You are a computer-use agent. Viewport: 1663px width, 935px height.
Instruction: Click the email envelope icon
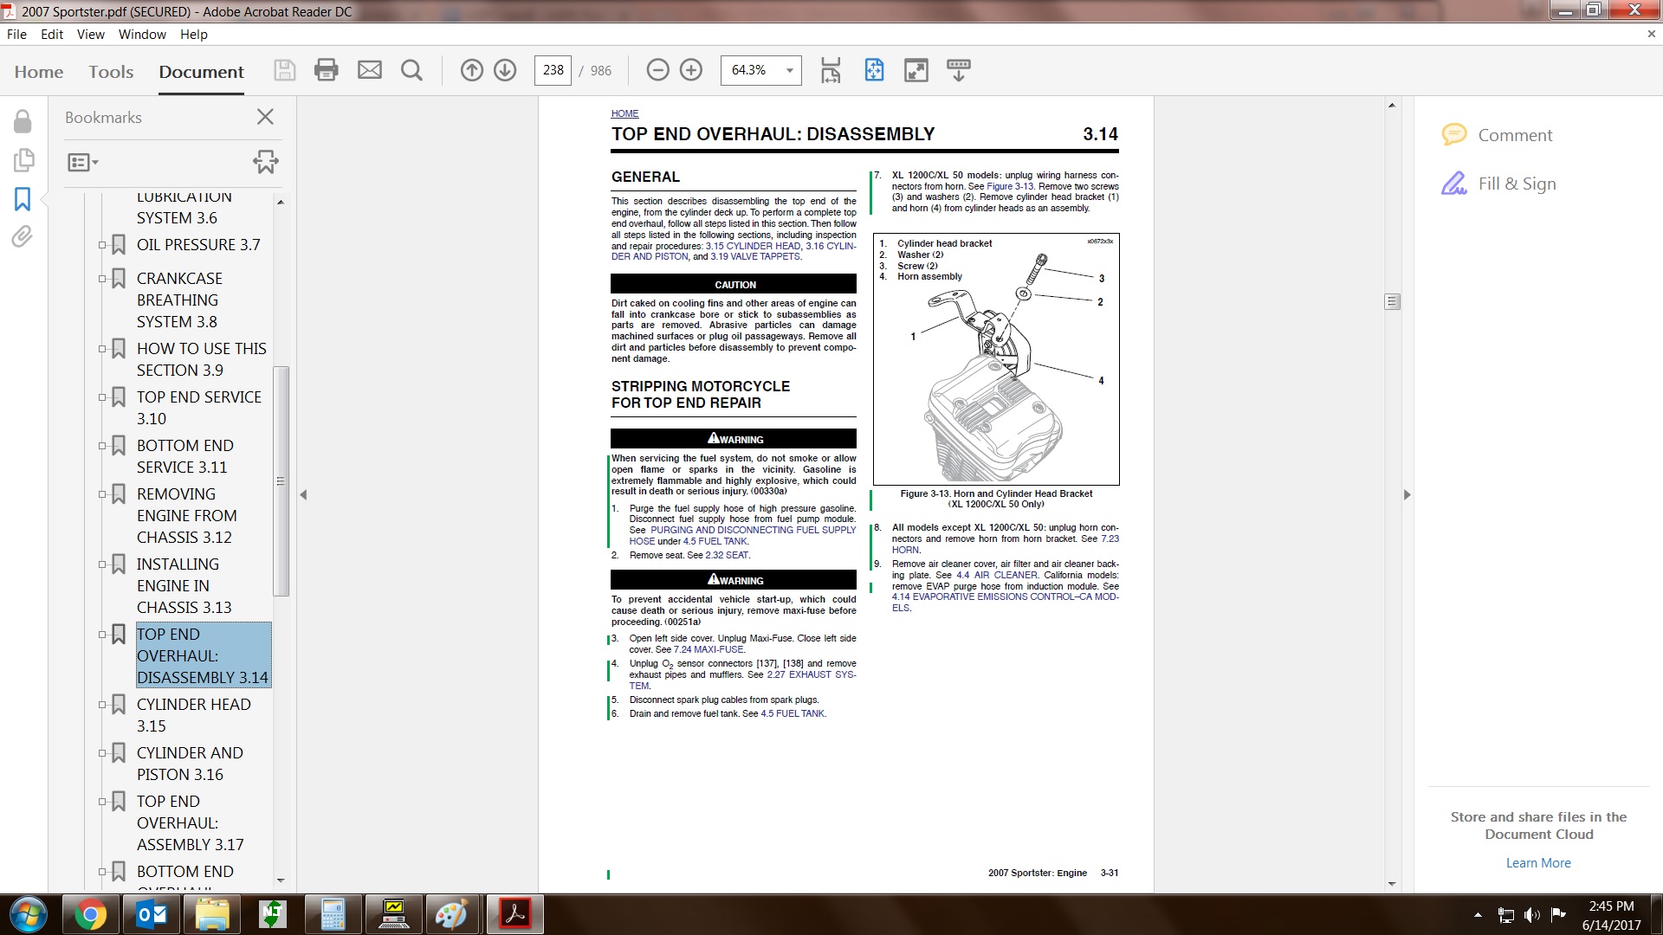pos(370,70)
